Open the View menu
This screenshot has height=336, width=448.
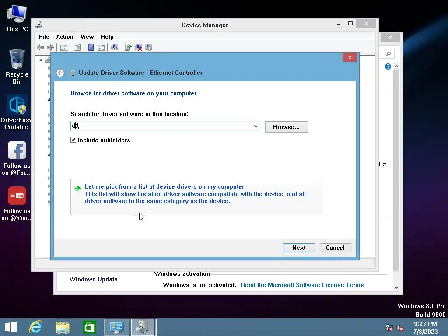[x=87, y=37]
